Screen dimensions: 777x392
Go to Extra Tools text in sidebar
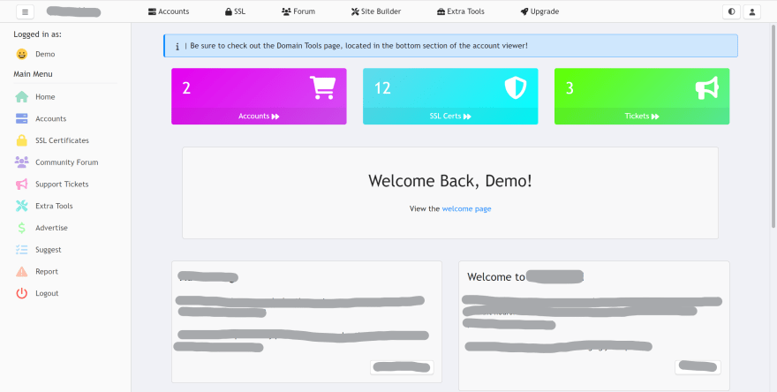[54, 207]
